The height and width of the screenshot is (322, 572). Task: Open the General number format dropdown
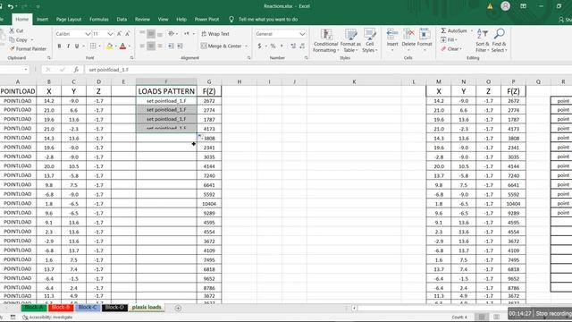[x=302, y=34]
